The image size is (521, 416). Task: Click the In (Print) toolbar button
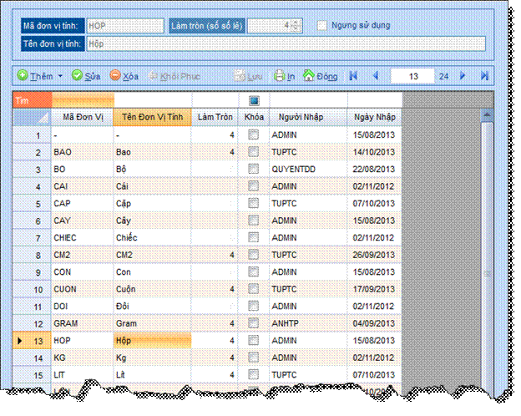point(284,76)
